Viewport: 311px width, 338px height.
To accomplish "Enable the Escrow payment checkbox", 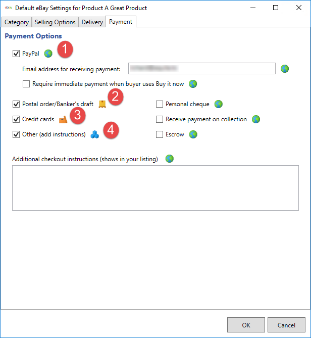I will 160,135.
